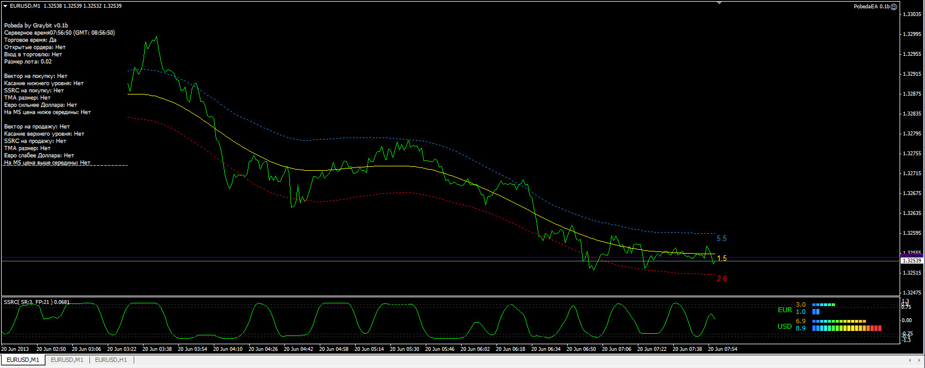Click the blue 5.5 upper band value
This screenshot has height=368, width=925.
pyautogui.click(x=722, y=239)
